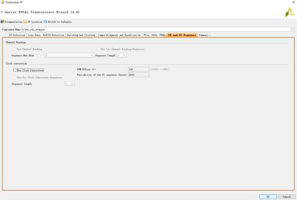Toggle the Use Channel Bonding checkbox
297x200 pixels.
(15, 49)
